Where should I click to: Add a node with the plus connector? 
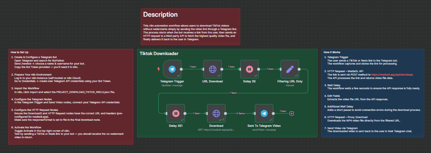(292, 113)
